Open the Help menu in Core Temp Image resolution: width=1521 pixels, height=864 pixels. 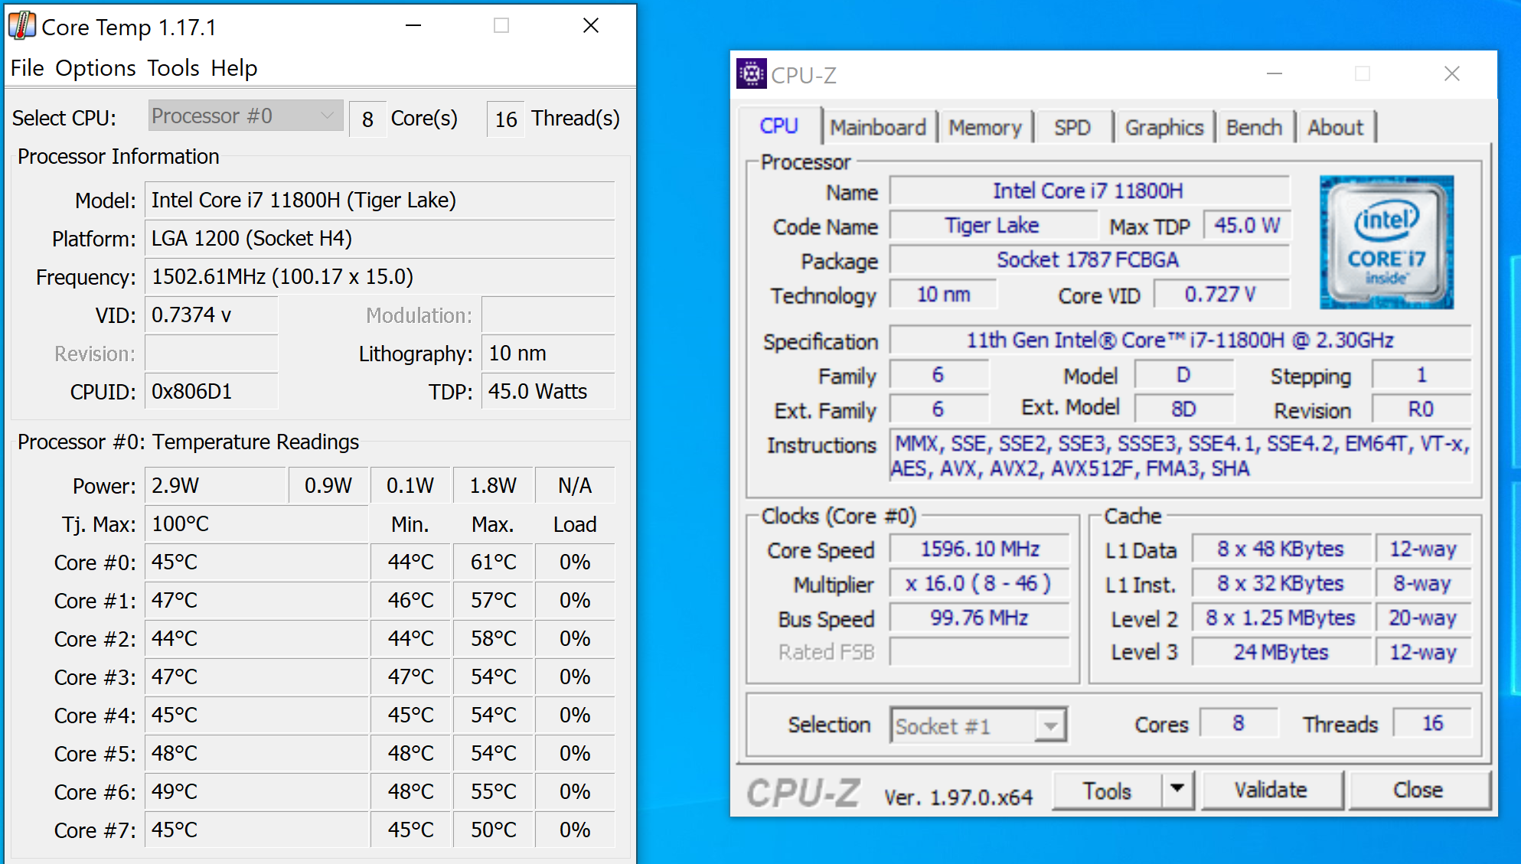[x=233, y=68]
